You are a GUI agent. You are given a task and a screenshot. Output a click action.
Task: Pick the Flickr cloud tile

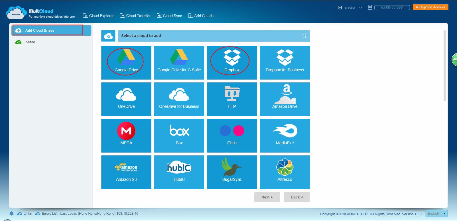(232, 135)
